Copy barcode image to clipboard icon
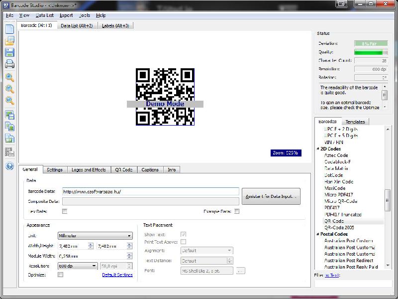398x299 pixels. point(9,127)
